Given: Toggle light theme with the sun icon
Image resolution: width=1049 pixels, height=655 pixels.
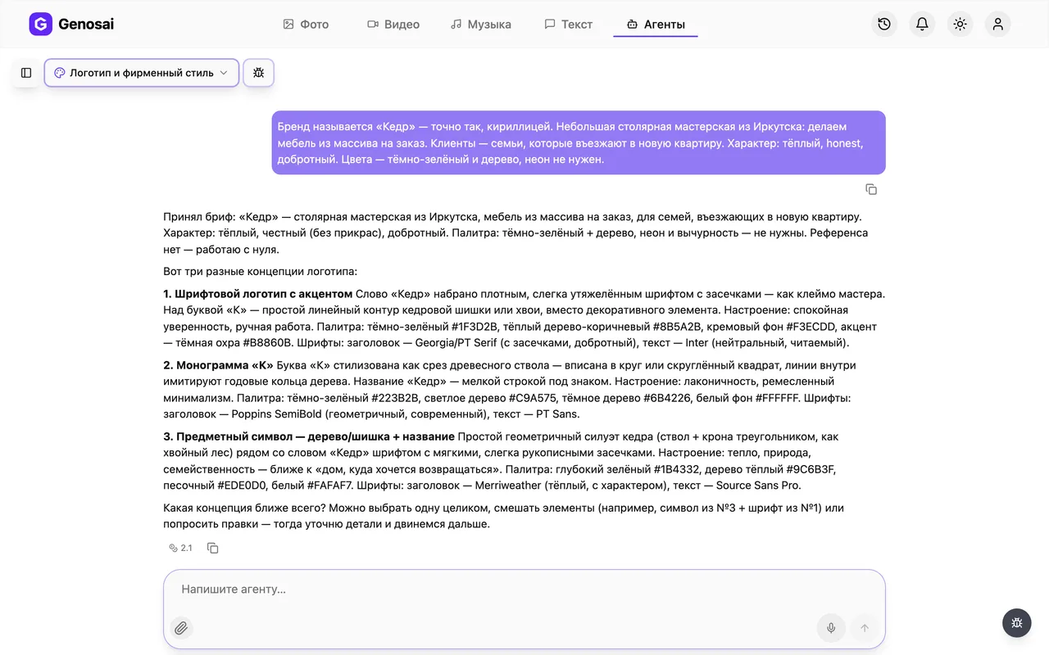Looking at the screenshot, I should (x=960, y=24).
